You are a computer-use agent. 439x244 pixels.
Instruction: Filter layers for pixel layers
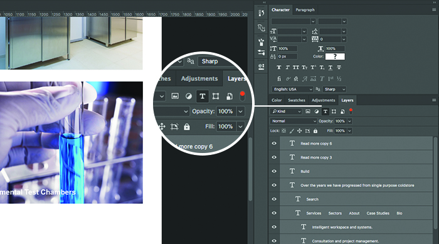point(308,112)
